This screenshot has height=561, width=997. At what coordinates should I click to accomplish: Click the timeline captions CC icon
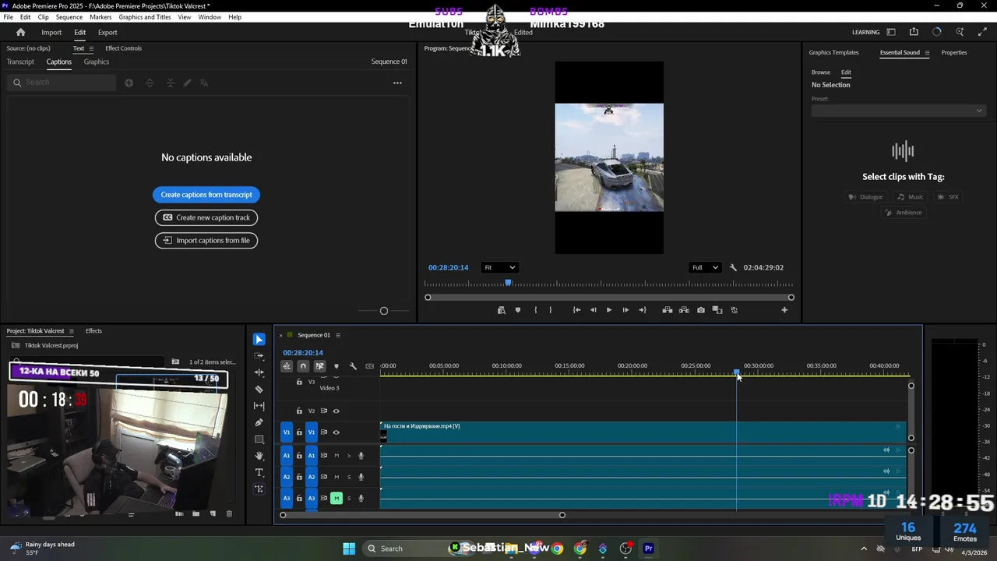[x=370, y=366]
